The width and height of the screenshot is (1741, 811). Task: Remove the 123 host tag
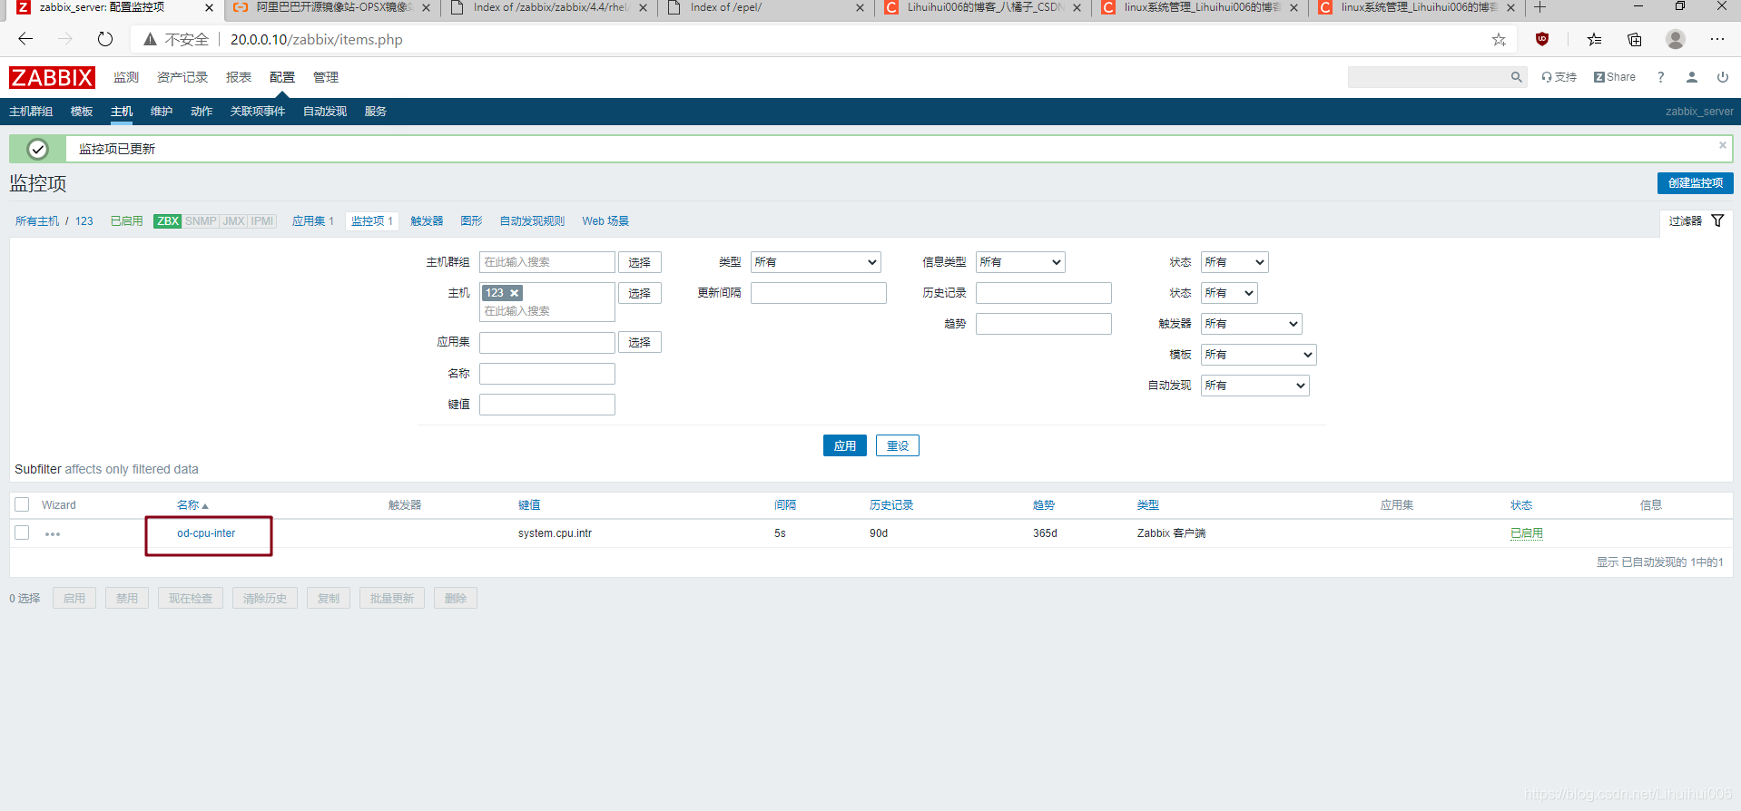tap(515, 293)
